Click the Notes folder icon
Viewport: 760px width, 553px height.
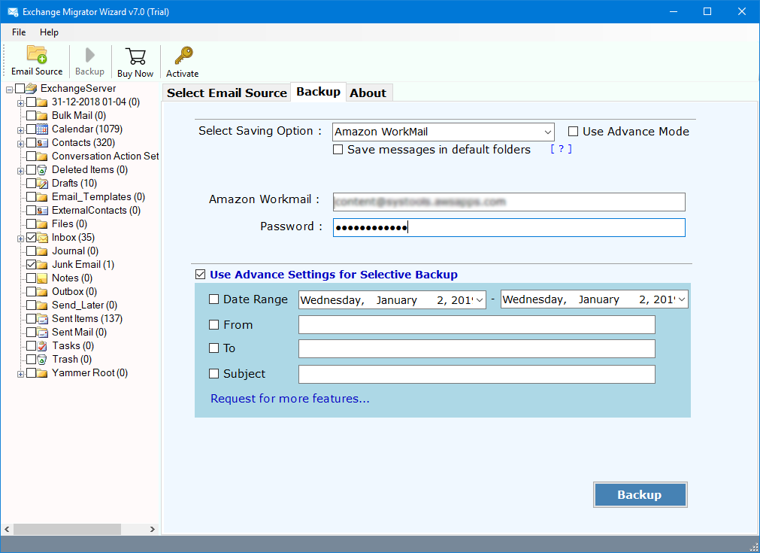(x=42, y=278)
